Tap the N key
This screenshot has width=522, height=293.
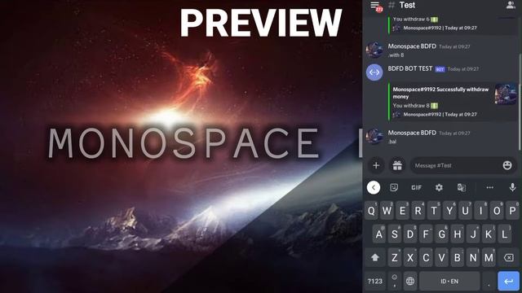(473, 257)
